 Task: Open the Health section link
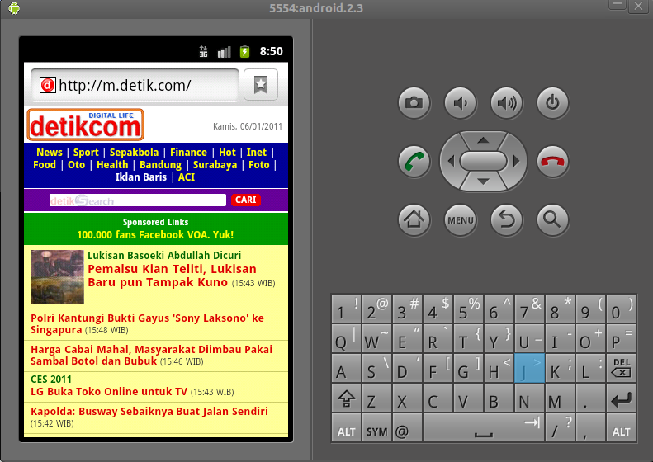[x=112, y=165]
